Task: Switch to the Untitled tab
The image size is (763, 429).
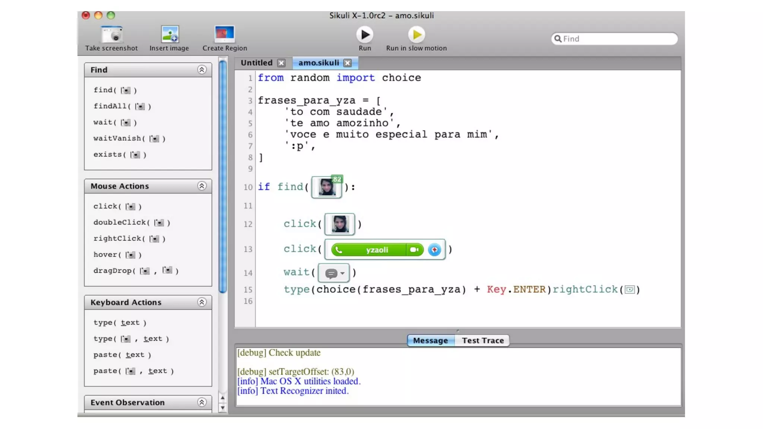Action: click(257, 63)
